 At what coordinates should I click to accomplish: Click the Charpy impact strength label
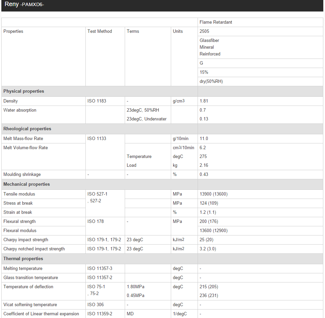coord(26,240)
